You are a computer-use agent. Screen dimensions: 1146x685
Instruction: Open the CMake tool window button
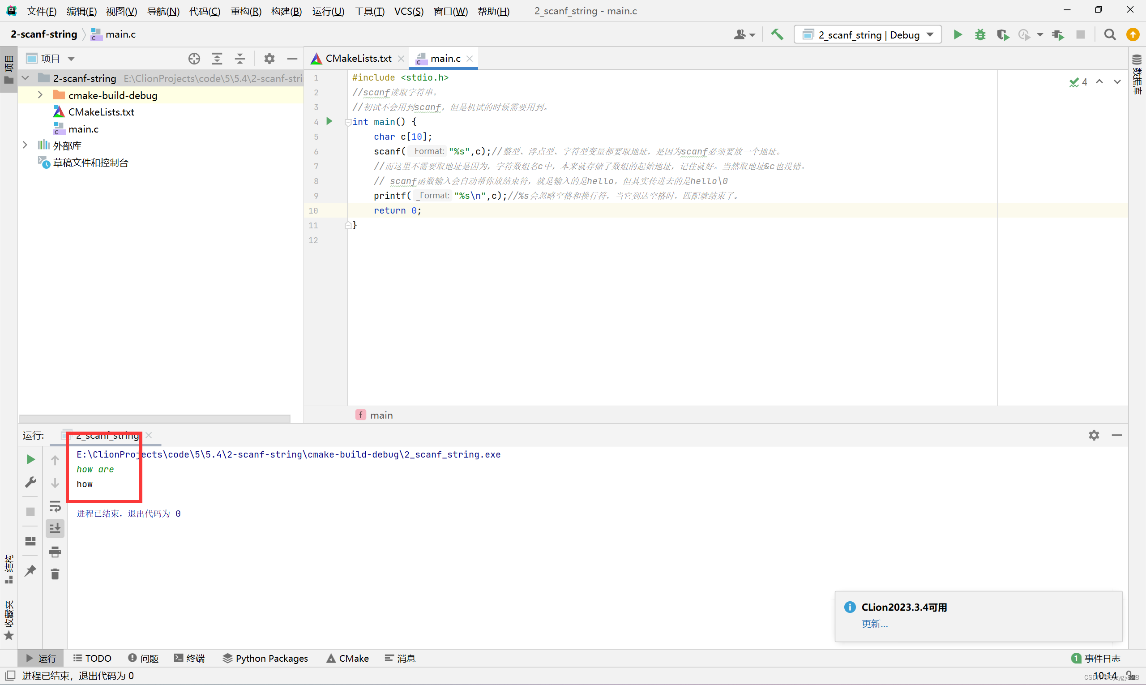point(347,658)
